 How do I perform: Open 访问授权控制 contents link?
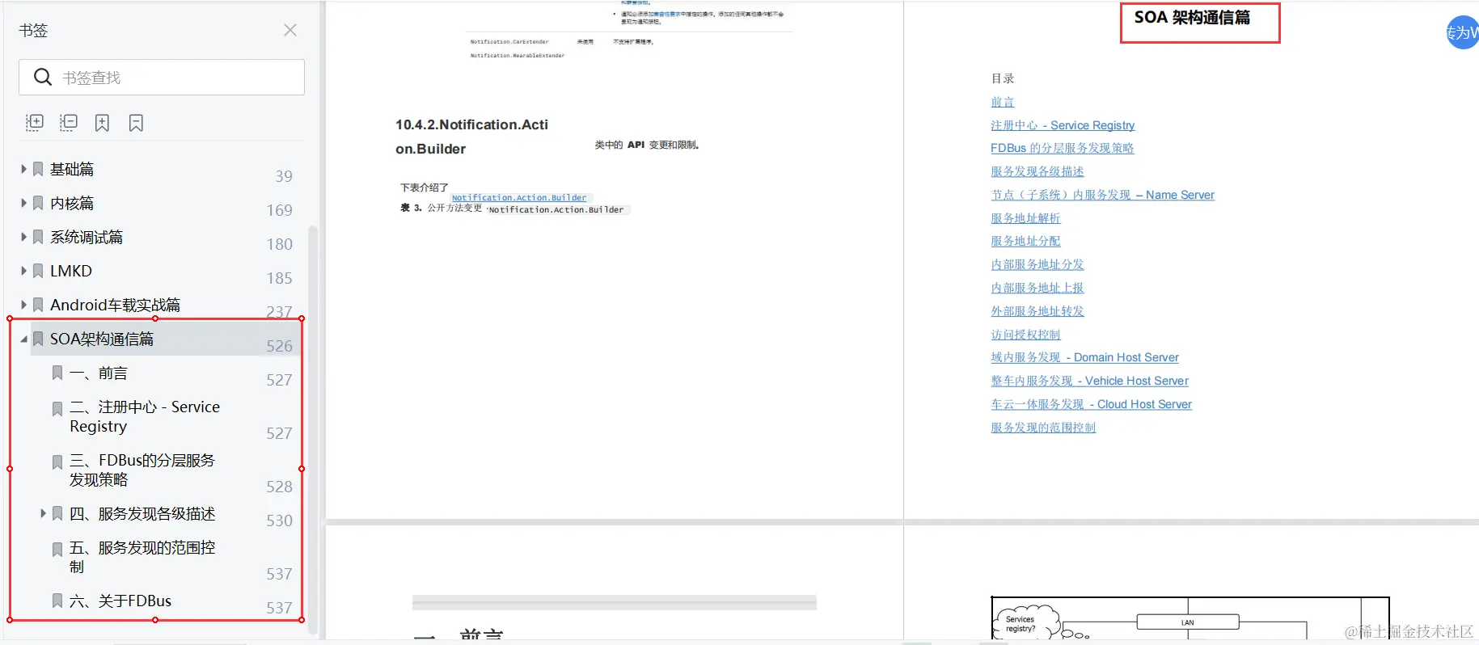(x=1025, y=335)
